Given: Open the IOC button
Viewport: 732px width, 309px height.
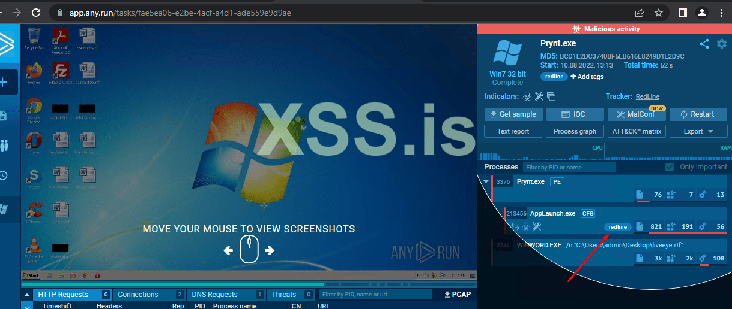Looking at the screenshot, I should pyautogui.click(x=574, y=114).
